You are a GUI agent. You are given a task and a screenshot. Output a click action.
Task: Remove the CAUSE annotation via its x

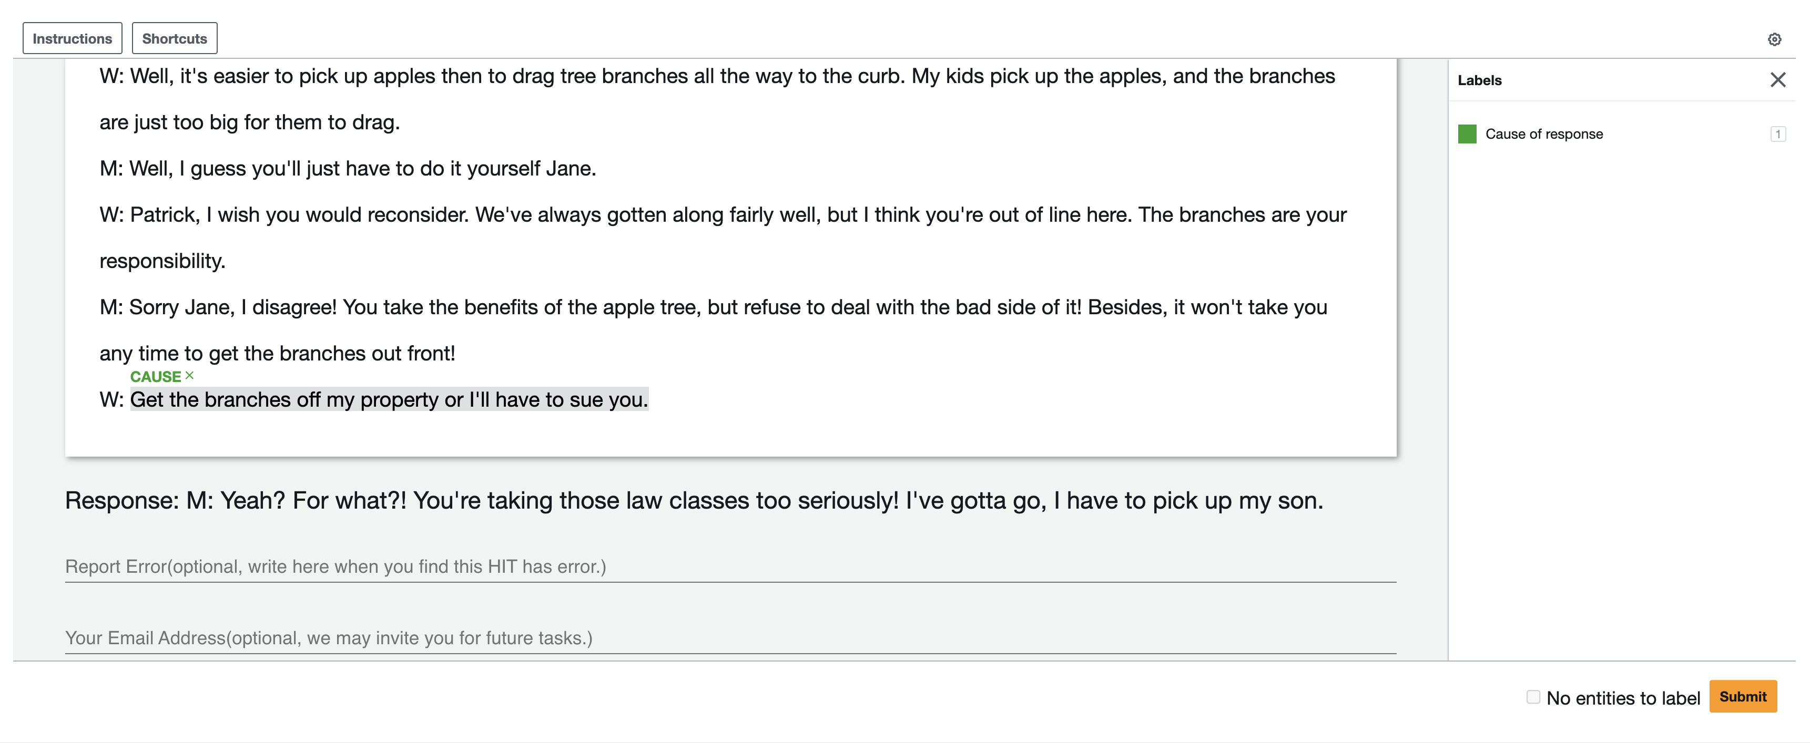coord(190,376)
